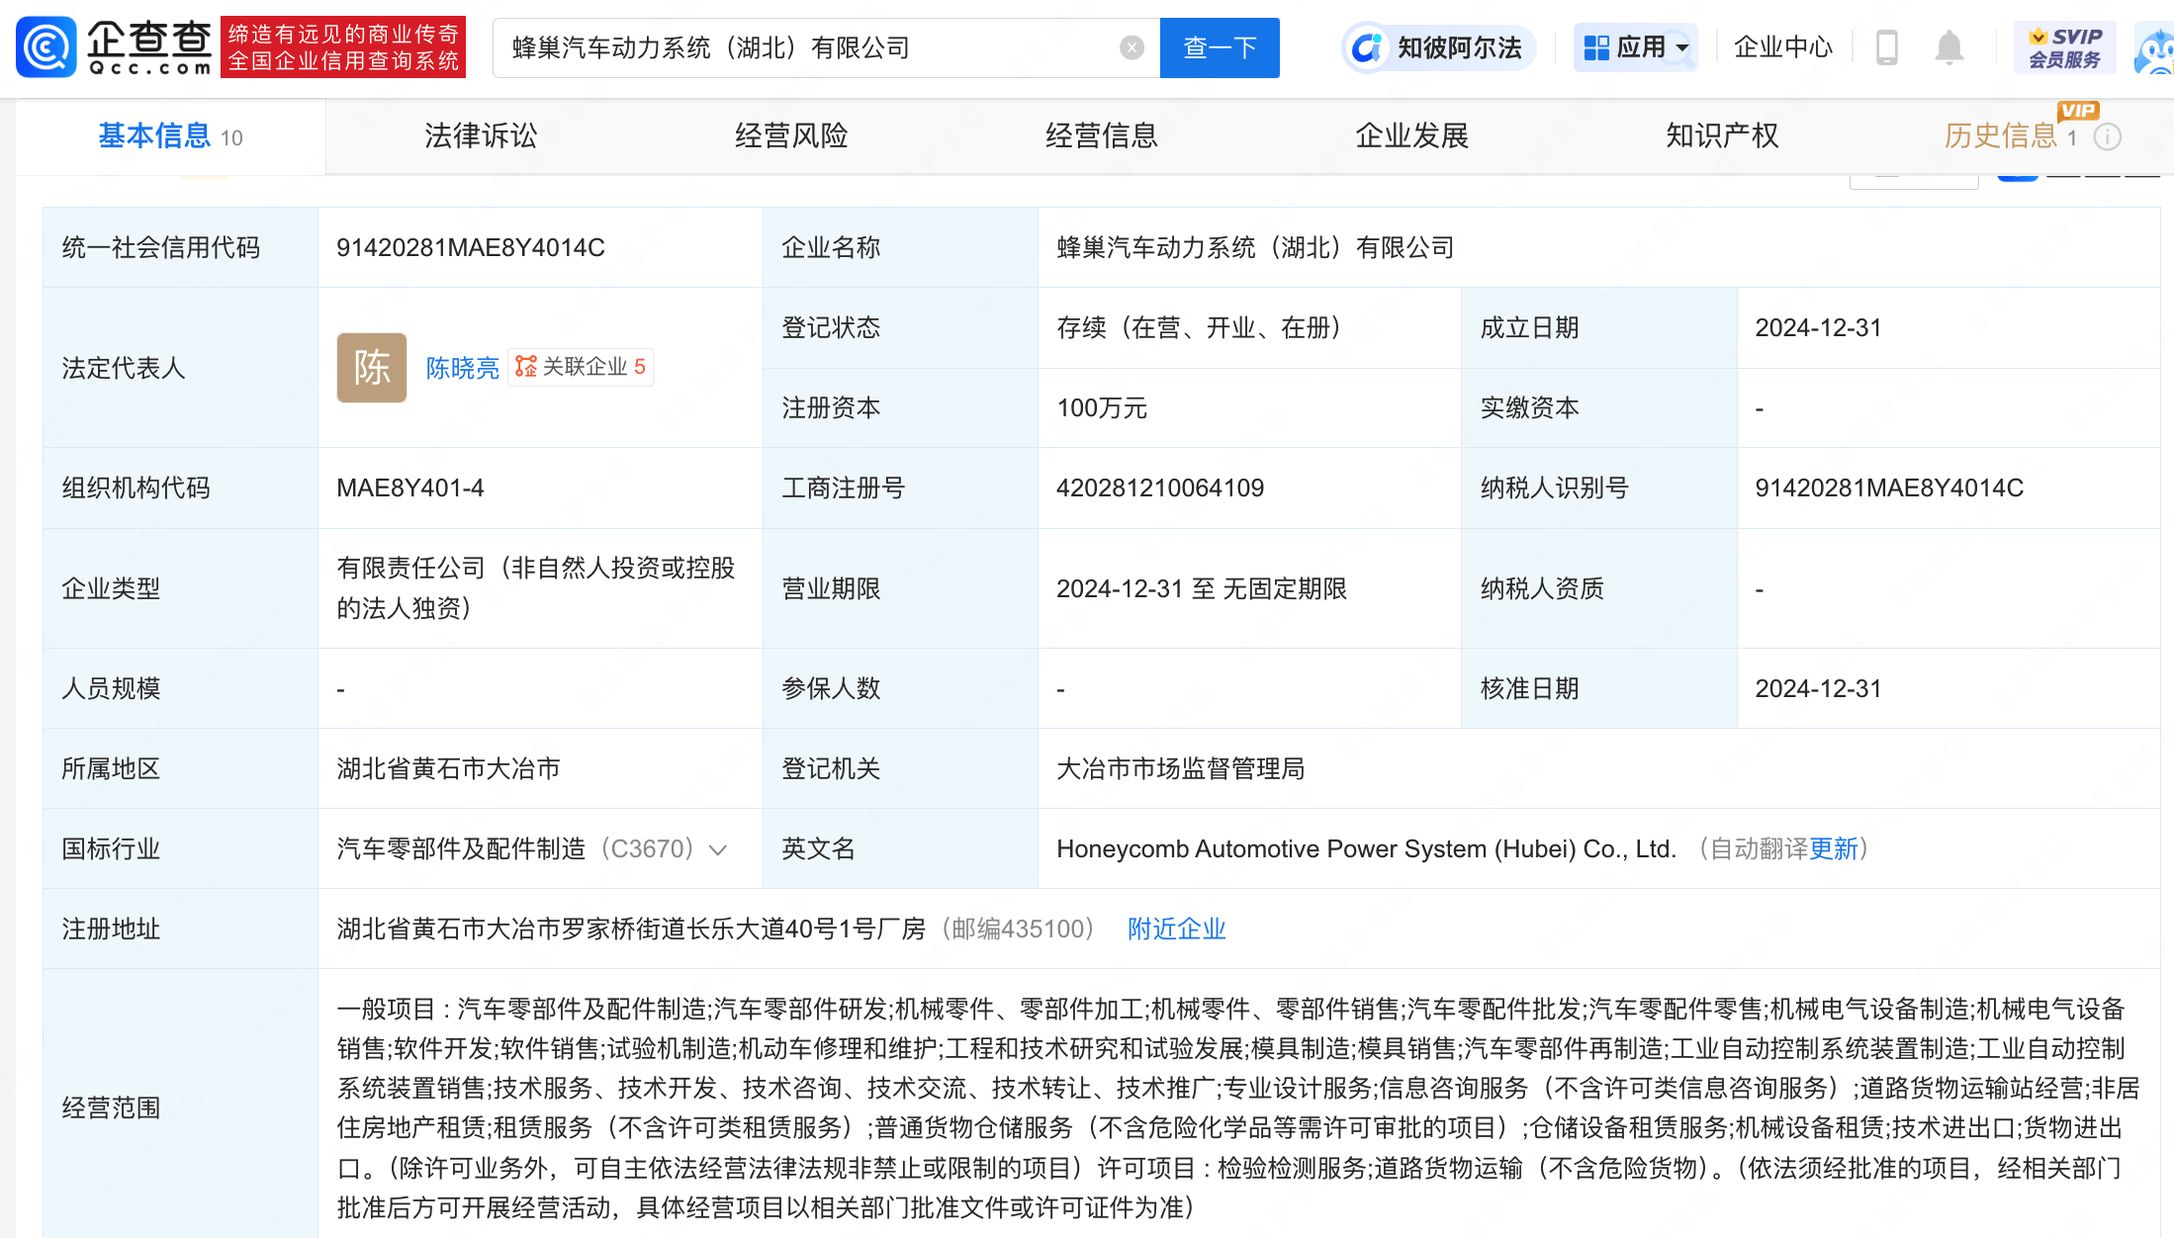Click the postal code 邮编435100 text

[x=1018, y=929]
